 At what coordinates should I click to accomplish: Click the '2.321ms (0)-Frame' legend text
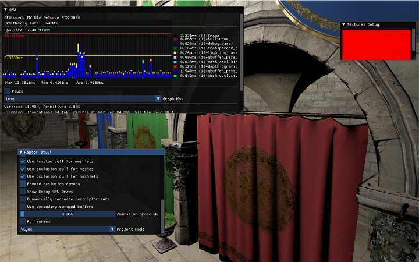200,36
